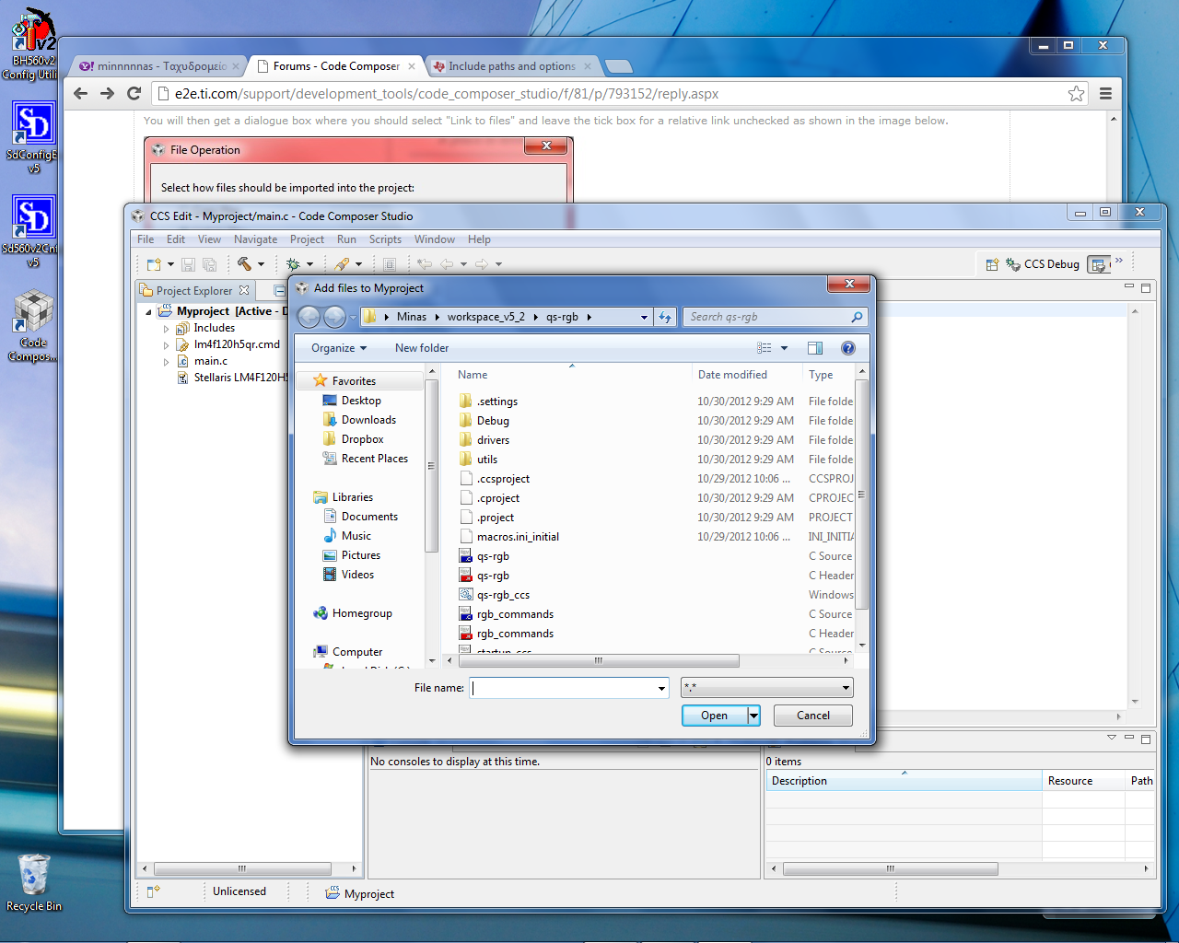Select the Debug folder in the file list
This screenshot has width=1179, height=943.
[493, 421]
